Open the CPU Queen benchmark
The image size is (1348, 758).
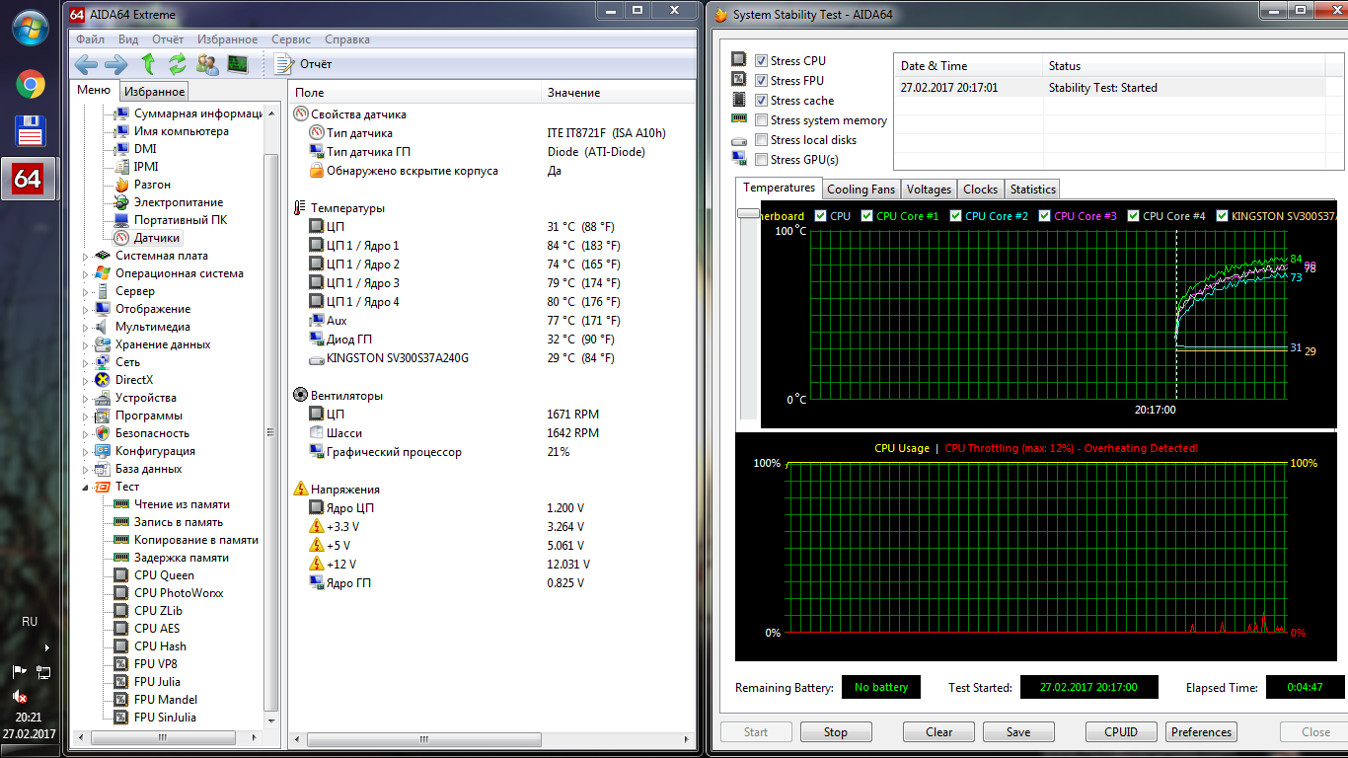164,575
